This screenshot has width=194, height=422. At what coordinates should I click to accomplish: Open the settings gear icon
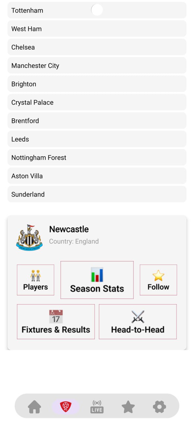click(159, 407)
